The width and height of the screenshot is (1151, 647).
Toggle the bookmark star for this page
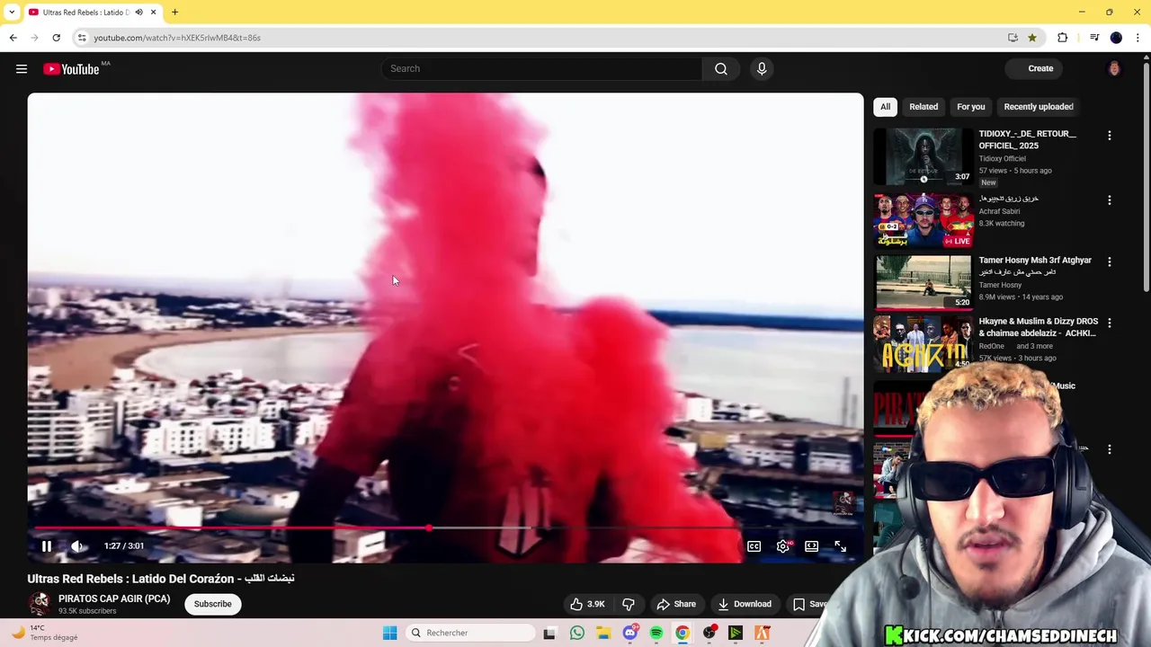coord(1032,38)
